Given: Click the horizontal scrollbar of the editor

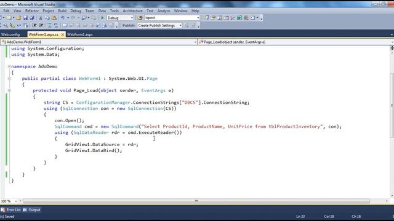Looking at the screenshot, I should pos(196,201).
